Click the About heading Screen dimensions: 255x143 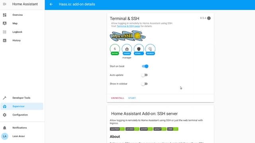point(115,137)
